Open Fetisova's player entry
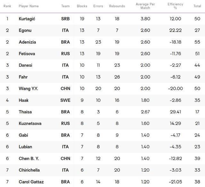Viewport: 205px width, 187px height. tap(27, 54)
